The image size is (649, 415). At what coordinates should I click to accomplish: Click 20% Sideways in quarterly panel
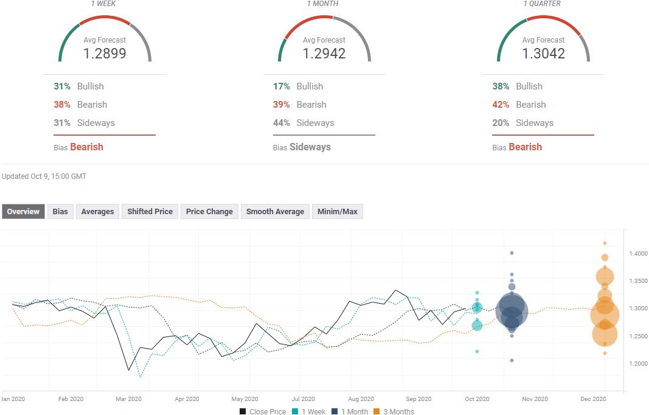[522, 122]
